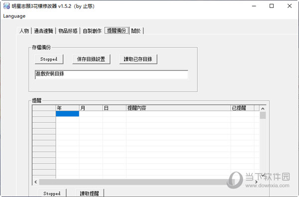
Task: Click the 月 column header
Action: (x=91, y=108)
